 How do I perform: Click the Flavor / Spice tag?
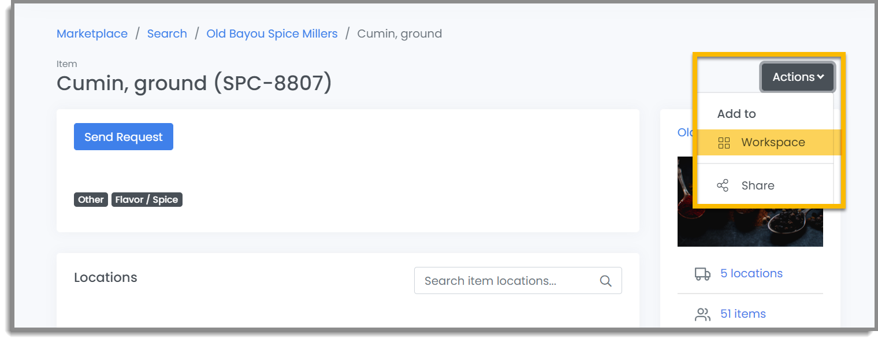tap(147, 200)
